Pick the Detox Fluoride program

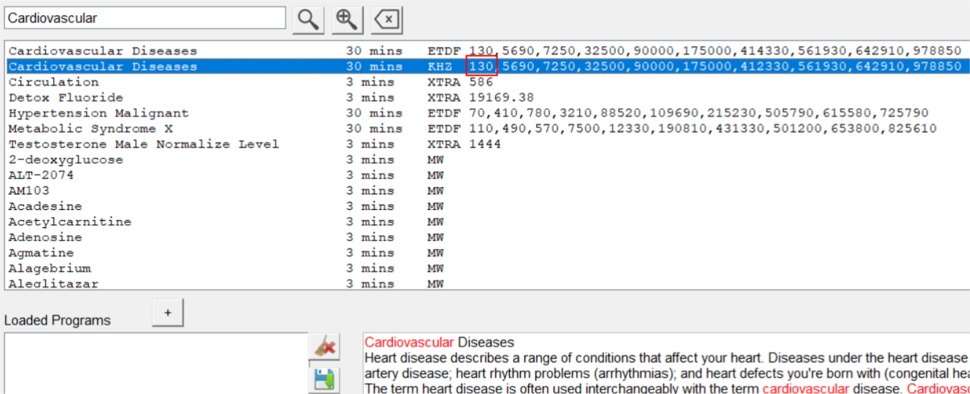coord(66,98)
